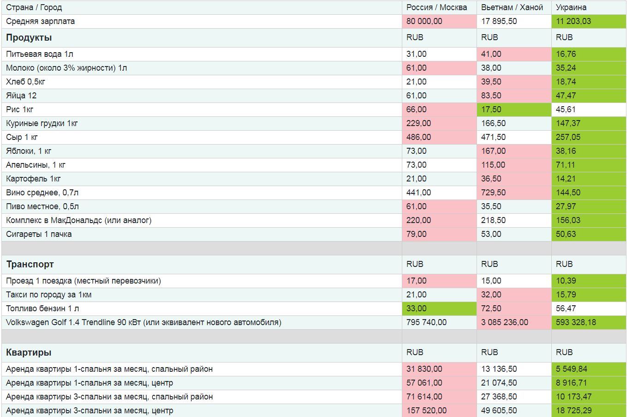
Task: Click Ukraine average salary 11 203,03
Action: coord(589,21)
